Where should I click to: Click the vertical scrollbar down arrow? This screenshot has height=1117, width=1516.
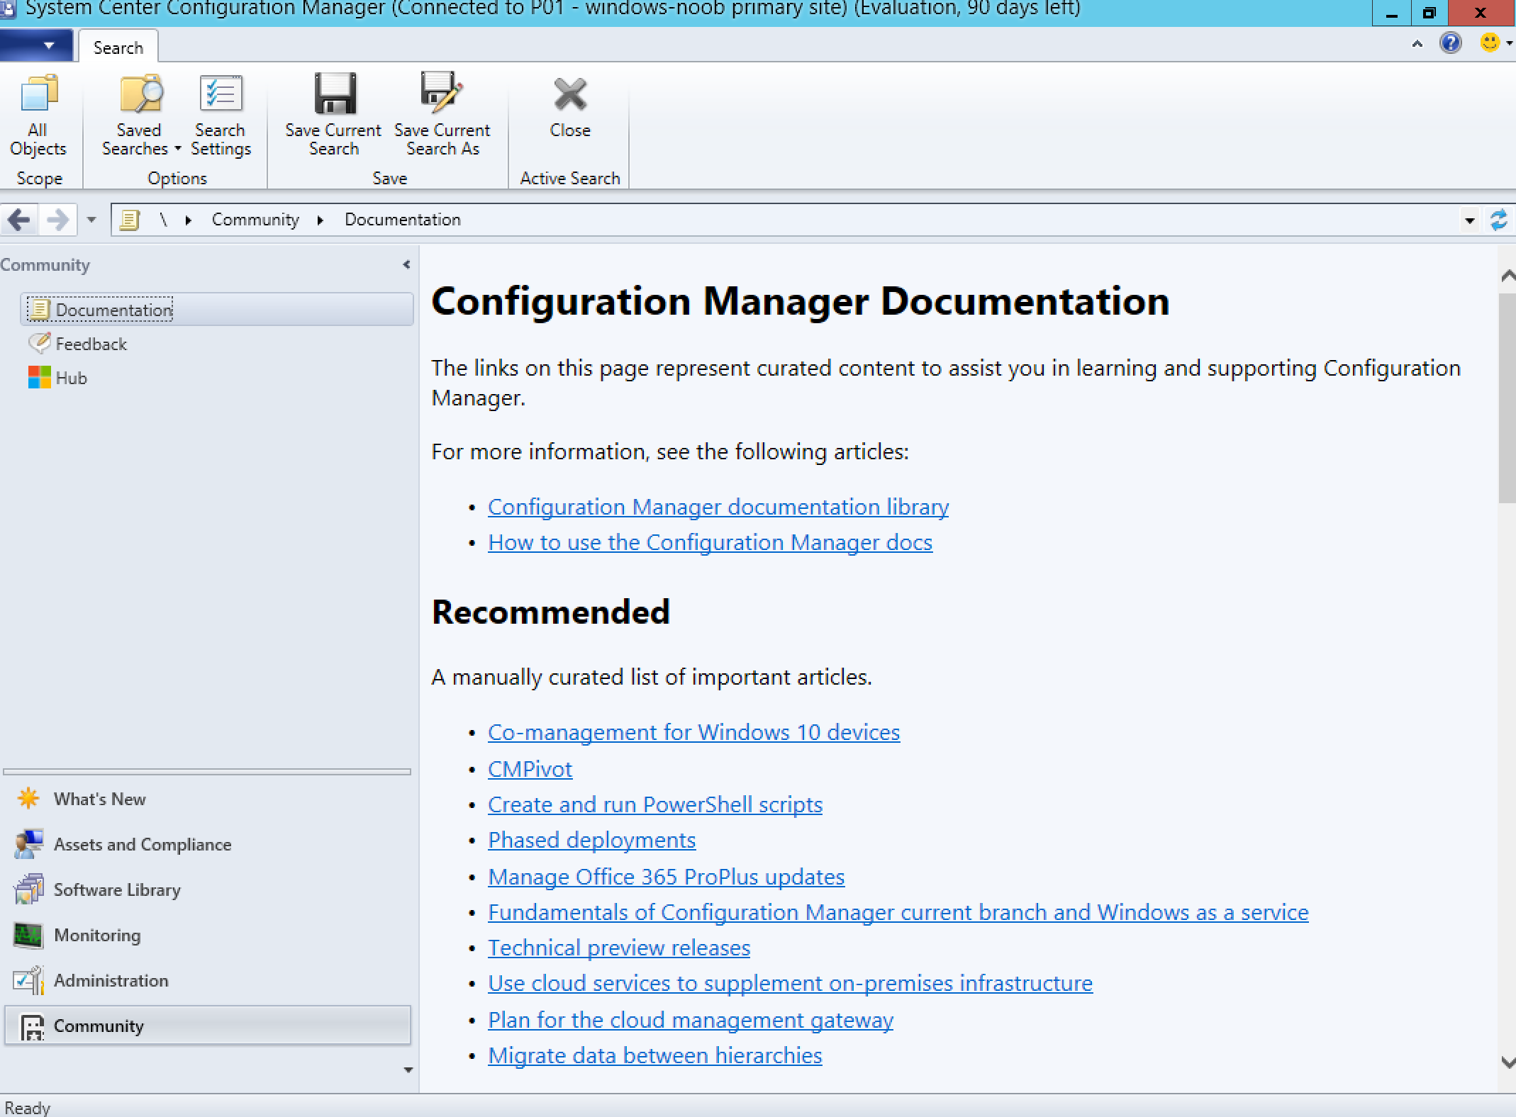click(1507, 1062)
